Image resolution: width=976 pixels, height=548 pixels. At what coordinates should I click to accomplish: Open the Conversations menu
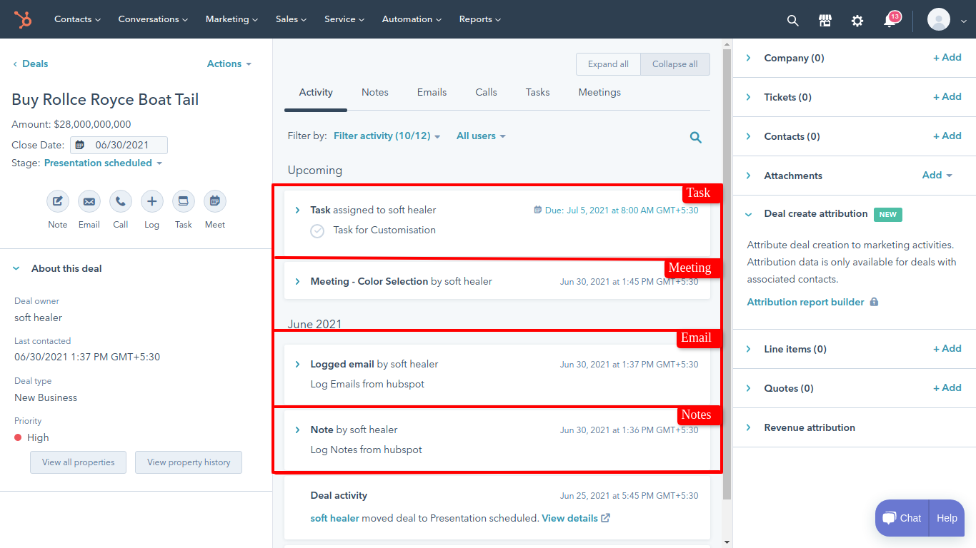coord(153,19)
